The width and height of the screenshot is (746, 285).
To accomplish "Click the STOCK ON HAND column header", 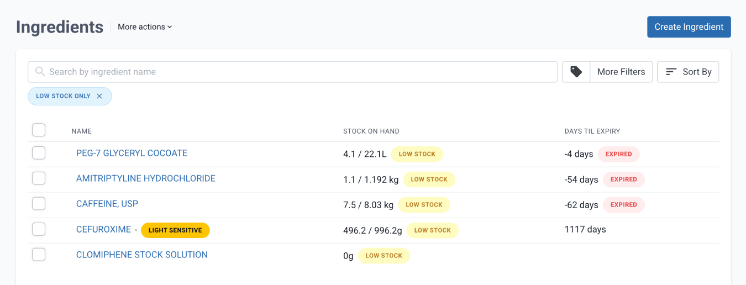I will (x=371, y=131).
